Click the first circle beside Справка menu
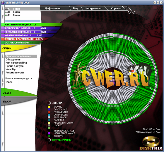Screen dimensions: 164x152 (x=129, y=12)
